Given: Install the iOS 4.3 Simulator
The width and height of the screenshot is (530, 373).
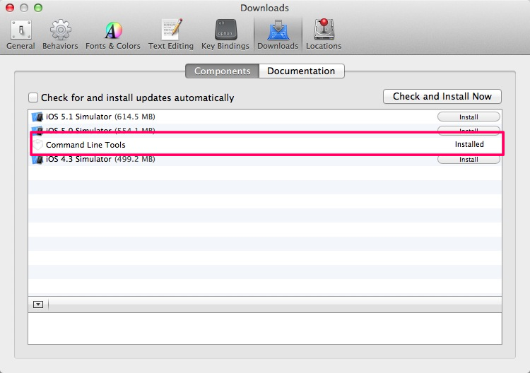Looking at the screenshot, I should [469, 160].
